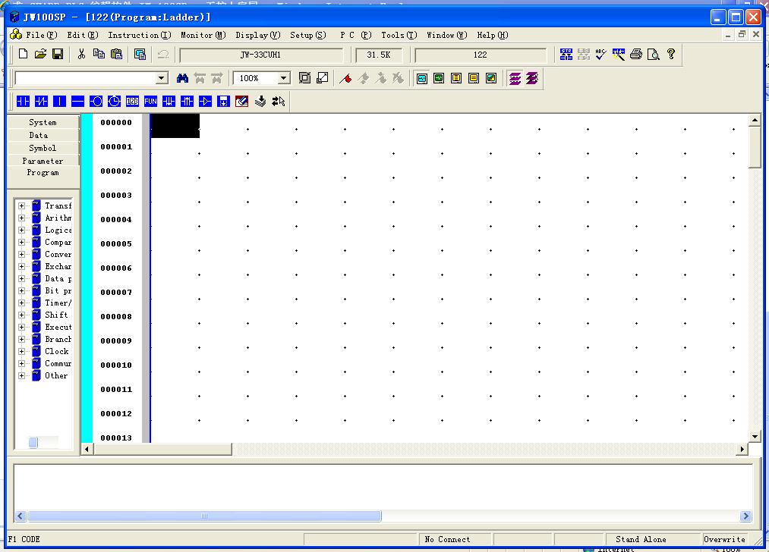
Task: Toggle the first yellow display mode button
Action: 456,78
